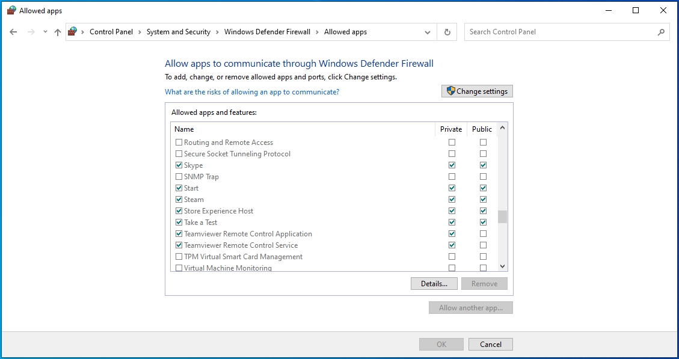
Task: Toggle Take a Test name checkbox
Action: tap(179, 222)
